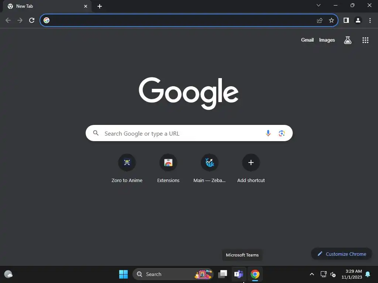Open the Extensions shortcut
This screenshot has height=283, width=378.
[168, 168]
